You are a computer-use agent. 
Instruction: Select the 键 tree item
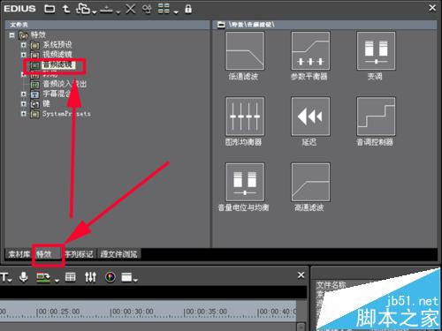[46, 103]
